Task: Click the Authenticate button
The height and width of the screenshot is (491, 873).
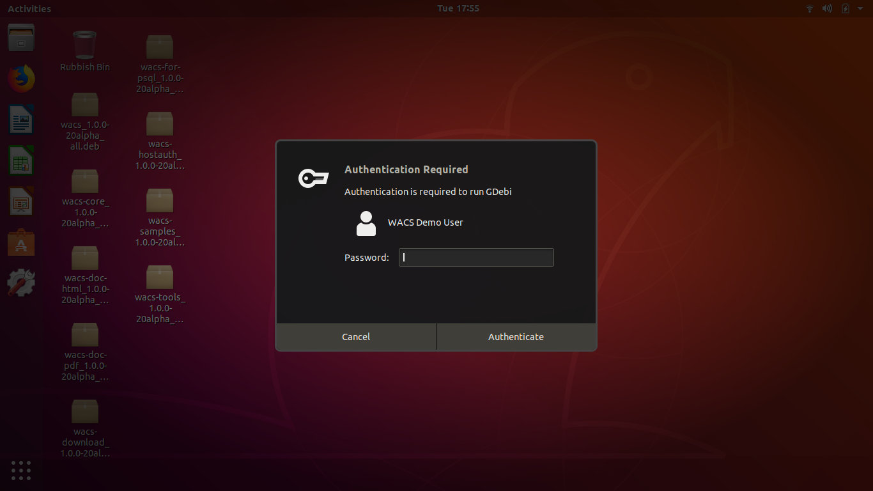Action: (x=516, y=337)
